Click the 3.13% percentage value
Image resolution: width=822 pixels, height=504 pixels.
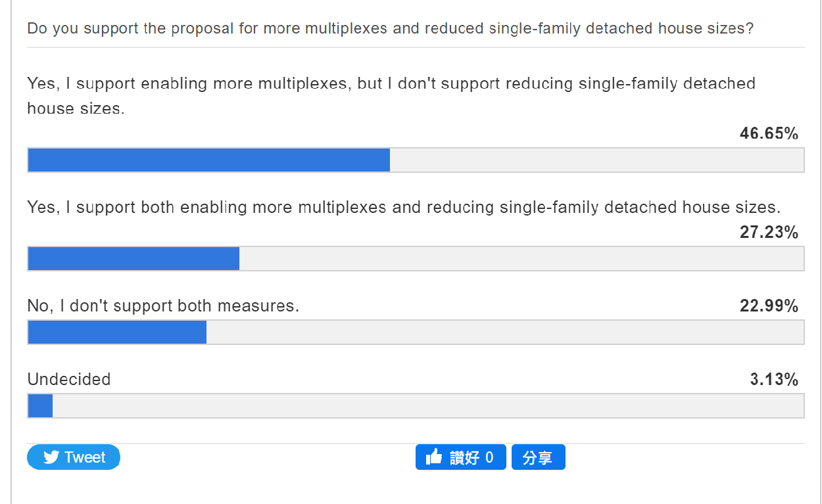[774, 380]
